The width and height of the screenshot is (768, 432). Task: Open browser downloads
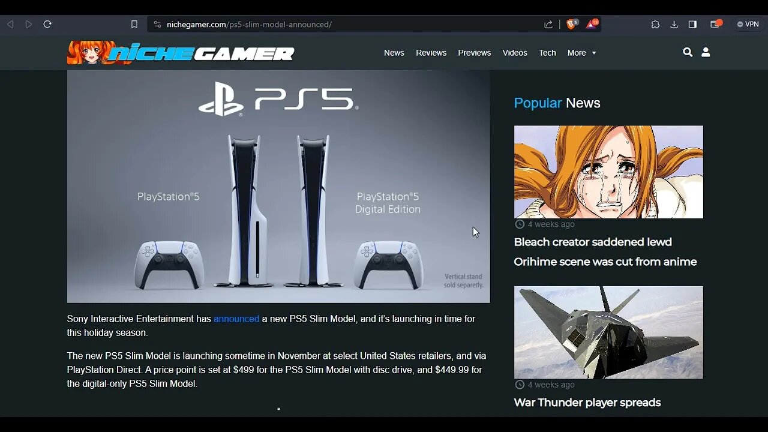click(674, 25)
